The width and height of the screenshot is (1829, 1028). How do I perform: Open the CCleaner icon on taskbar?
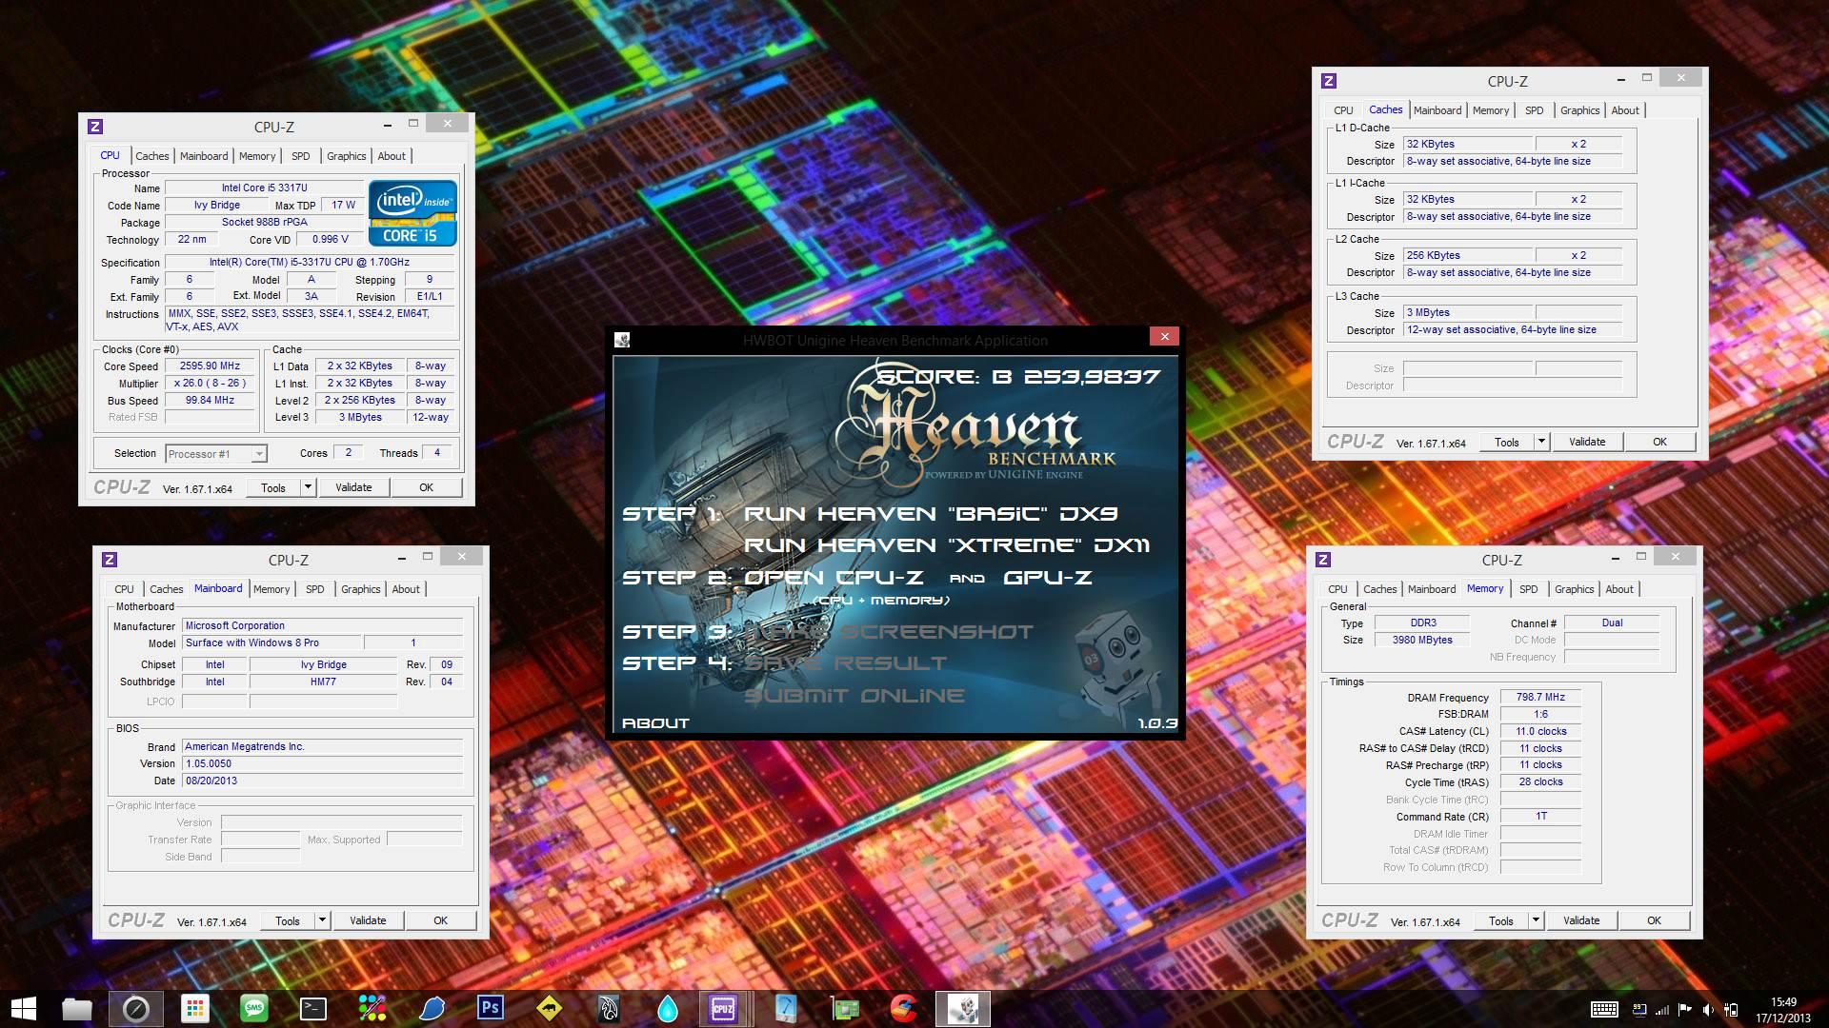(x=904, y=1008)
